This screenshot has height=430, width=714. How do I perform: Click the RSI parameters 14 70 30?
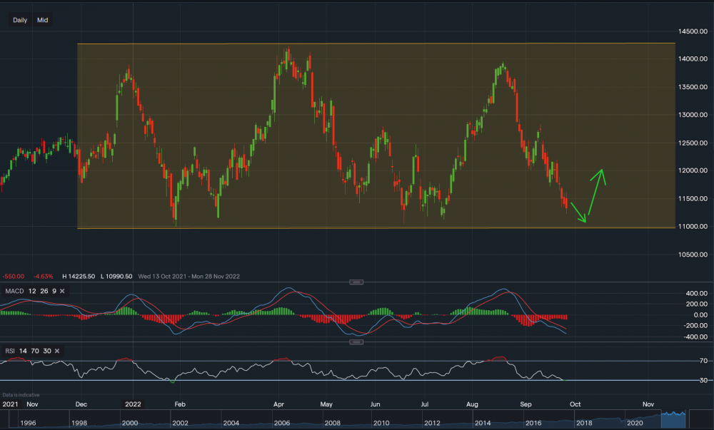(36, 351)
